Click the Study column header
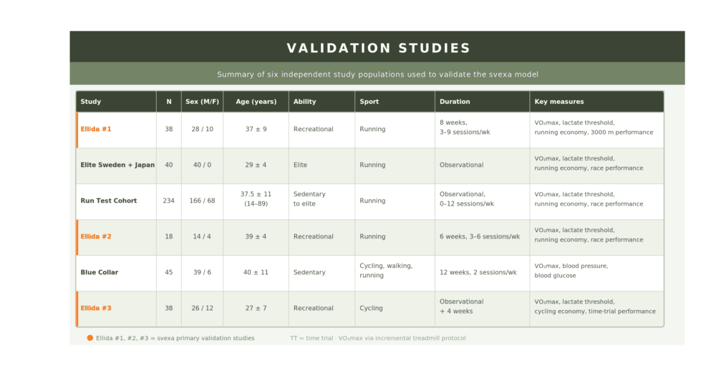Screen dimensions: 716x376 click(x=91, y=102)
